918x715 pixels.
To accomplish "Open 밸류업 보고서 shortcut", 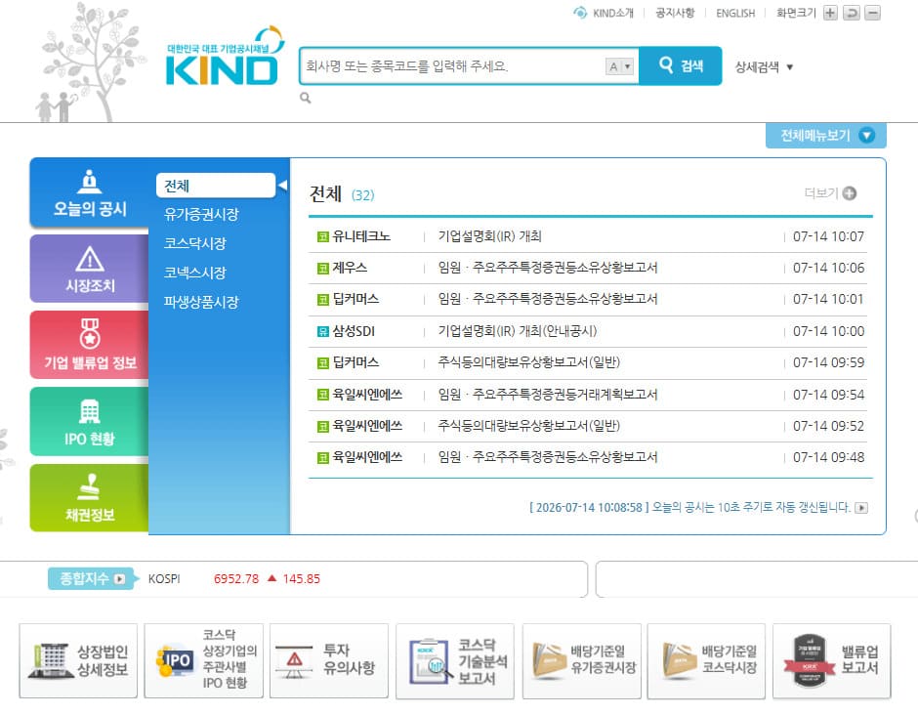I will click(832, 661).
